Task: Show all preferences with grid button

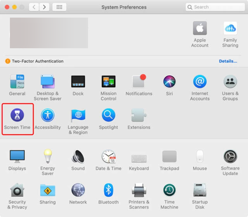Action: tap(59, 7)
